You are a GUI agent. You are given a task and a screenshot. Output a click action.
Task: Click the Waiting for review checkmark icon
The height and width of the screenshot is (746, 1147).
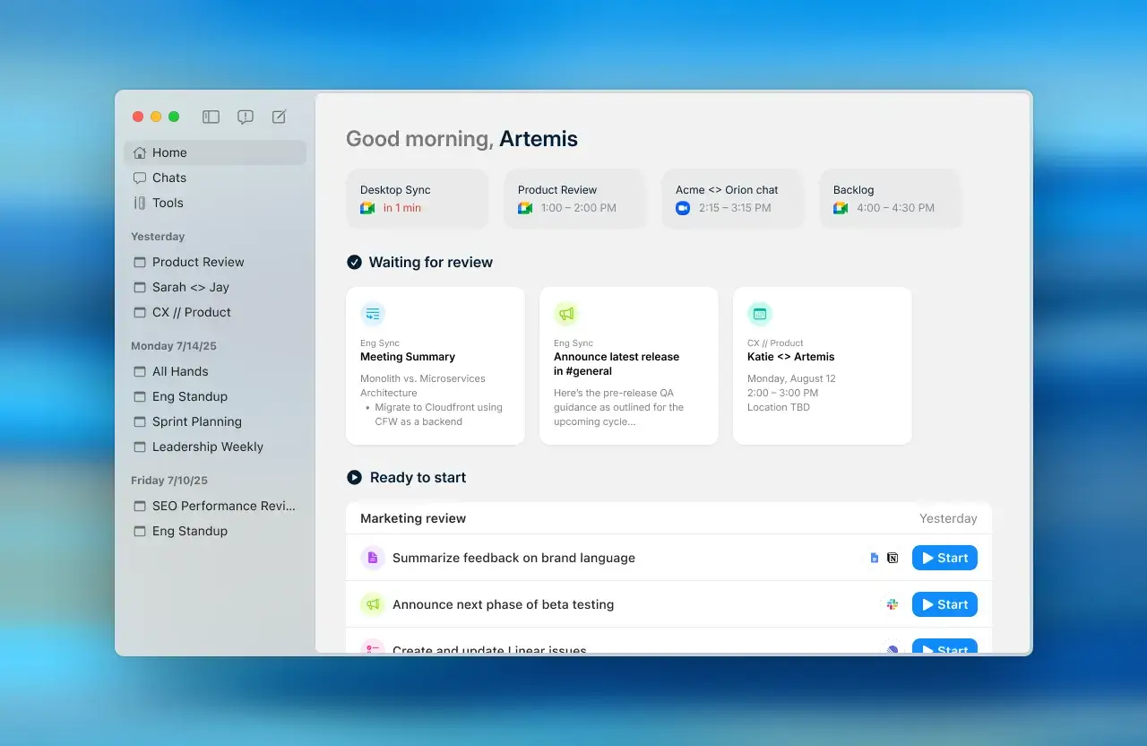[354, 263]
